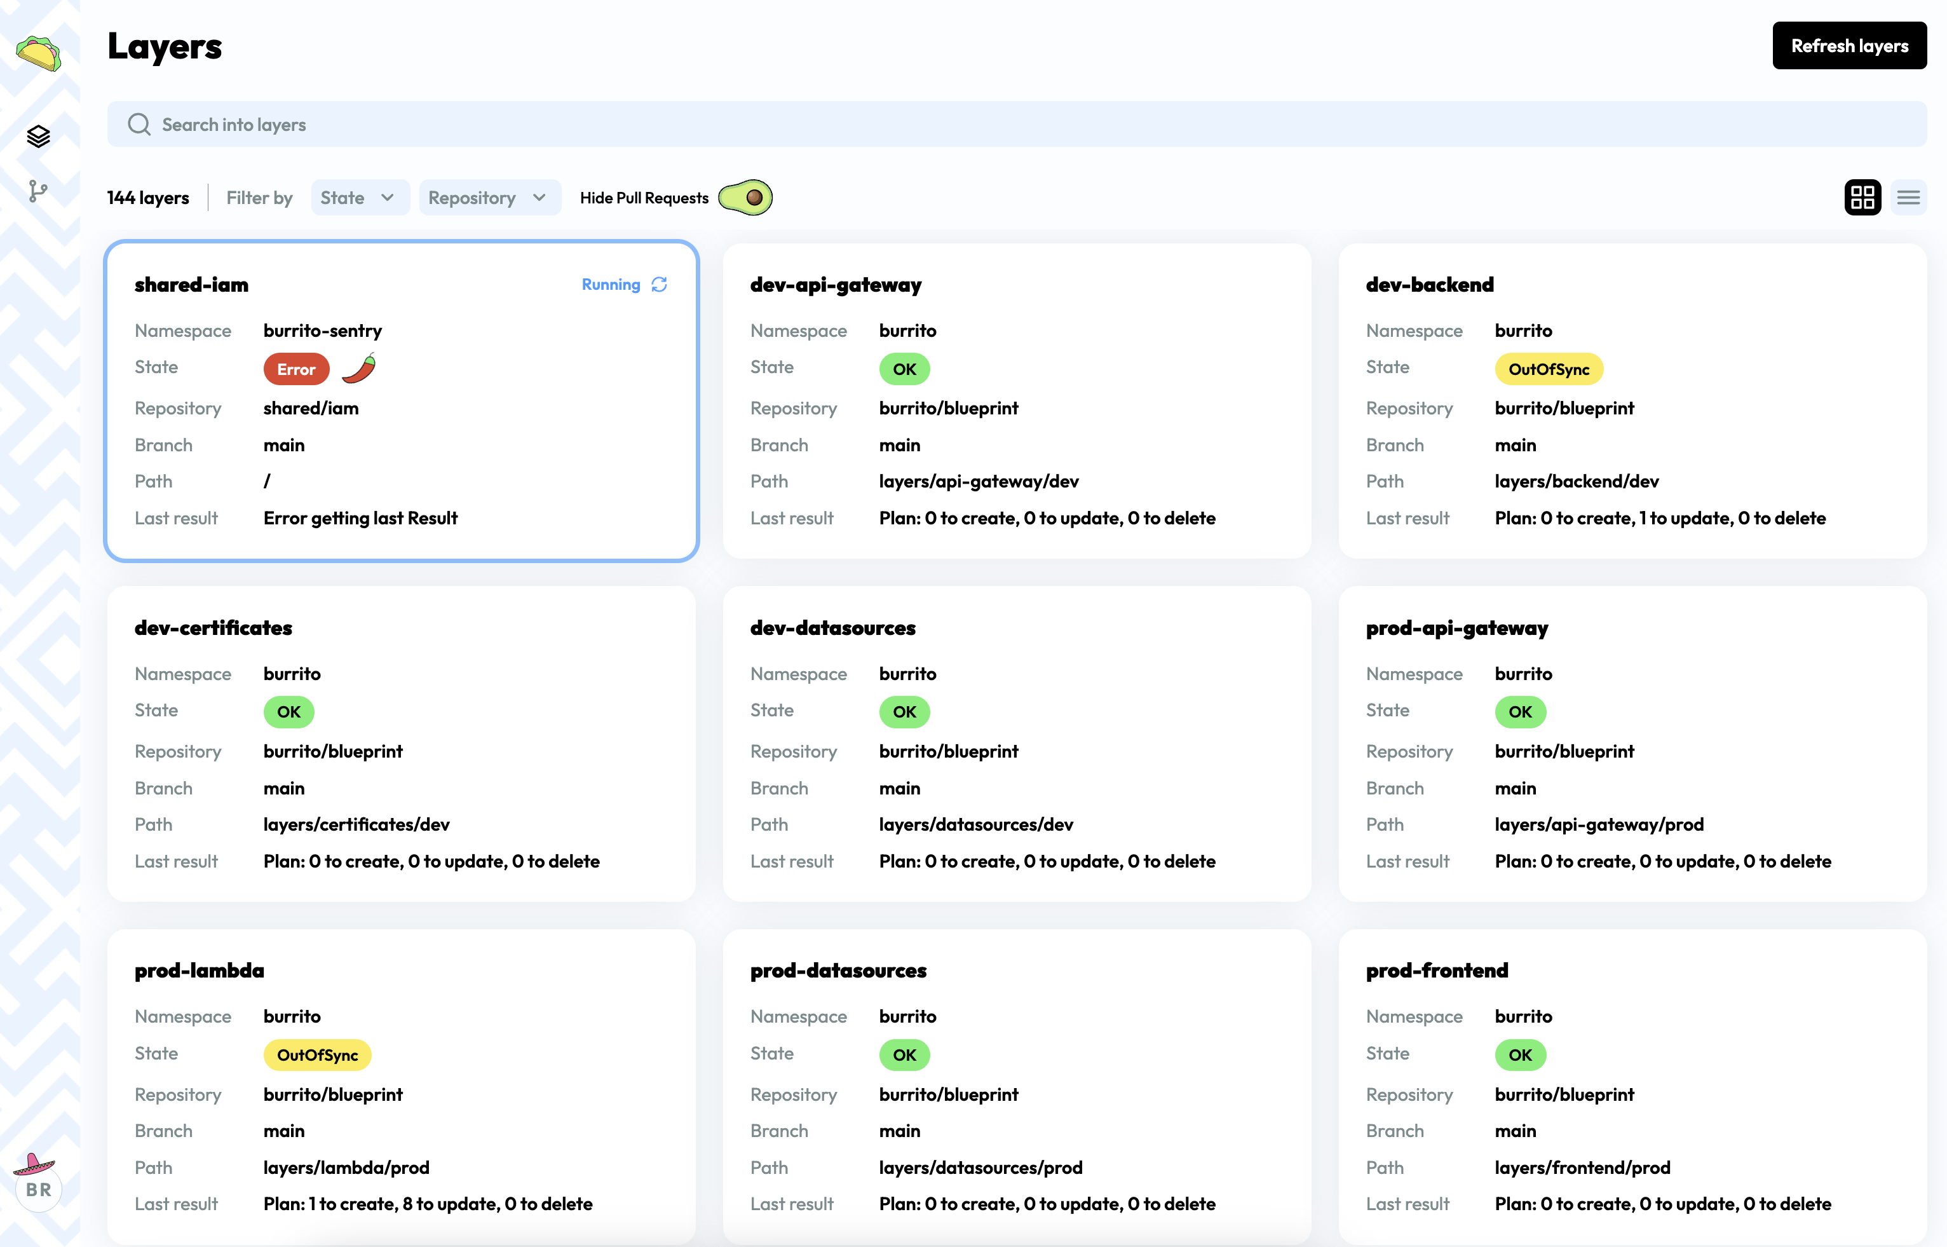Switch to grid view layout
This screenshot has width=1947, height=1247.
1863,197
